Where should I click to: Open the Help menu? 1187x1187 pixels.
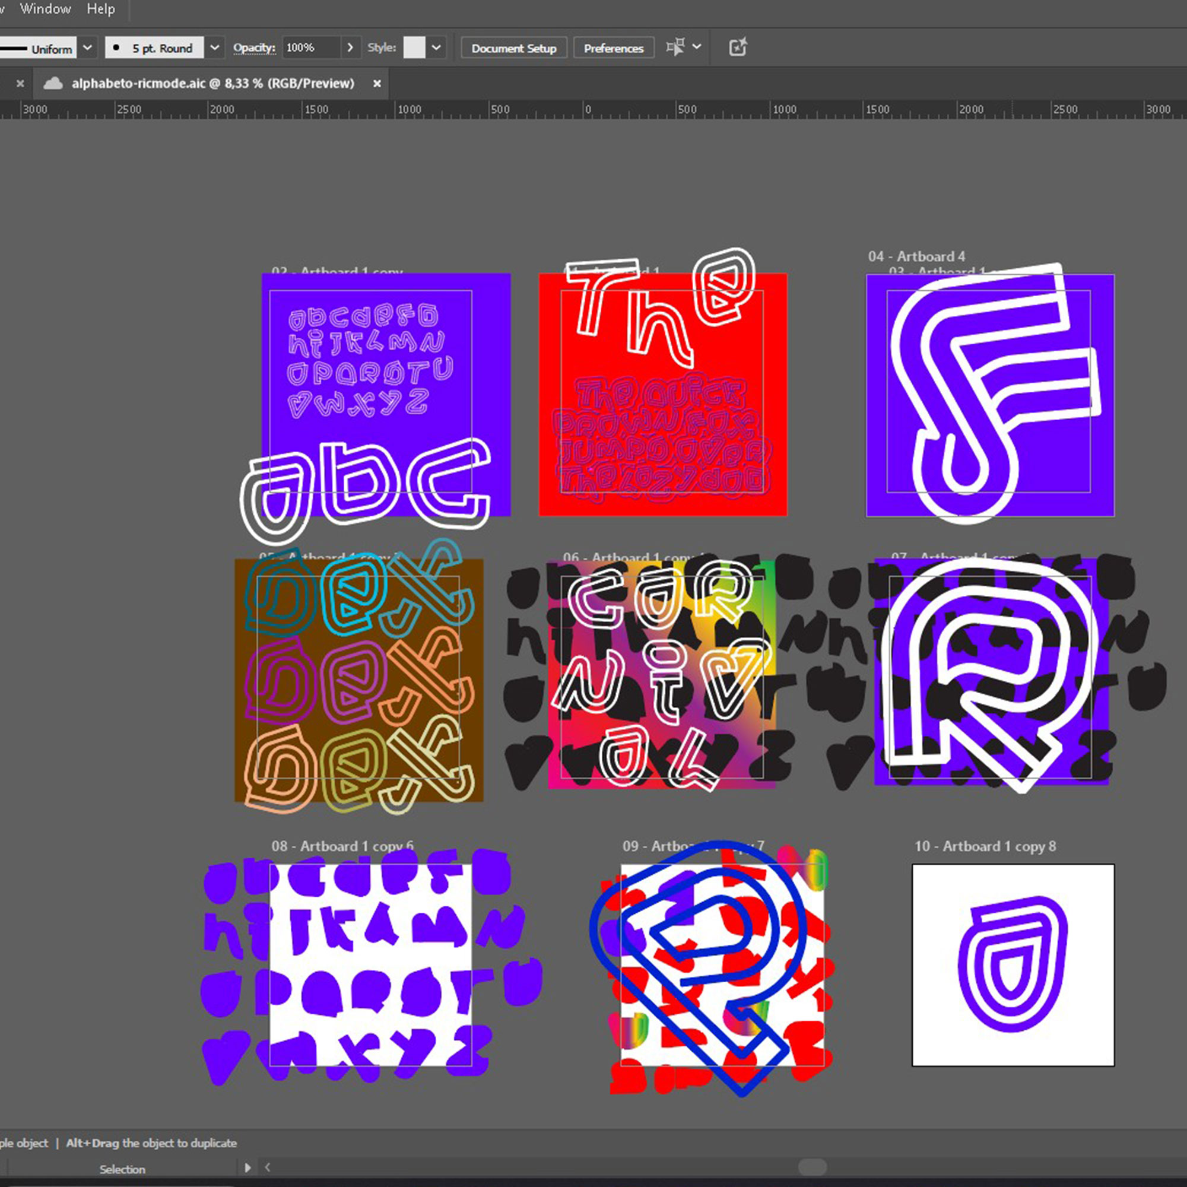point(101,8)
